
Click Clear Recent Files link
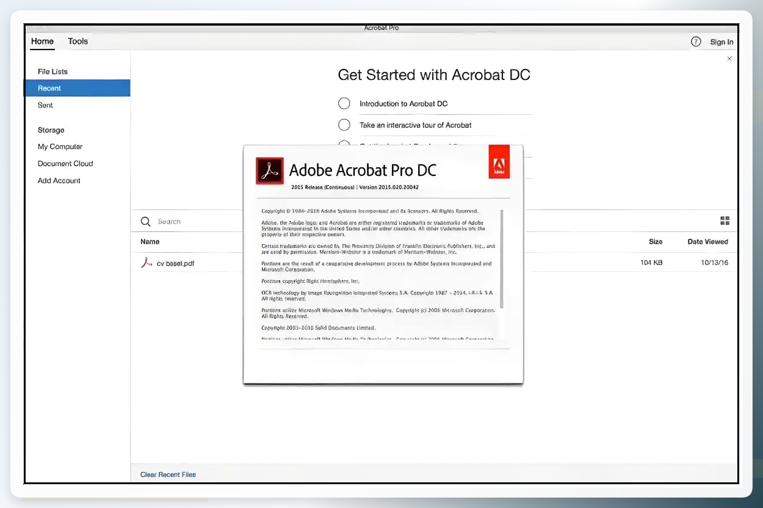tap(168, 474)
